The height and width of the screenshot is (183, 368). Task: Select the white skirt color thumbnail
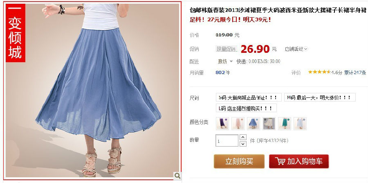(269, 124)
